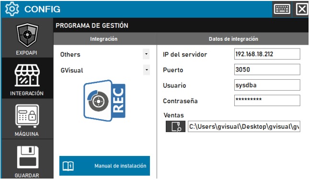This screenshot has height=180, width=310.
Task: Click the Ventas path text field
Action: point(244,126)
